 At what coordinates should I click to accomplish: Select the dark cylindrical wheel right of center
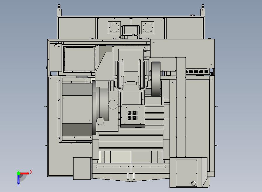156,79
